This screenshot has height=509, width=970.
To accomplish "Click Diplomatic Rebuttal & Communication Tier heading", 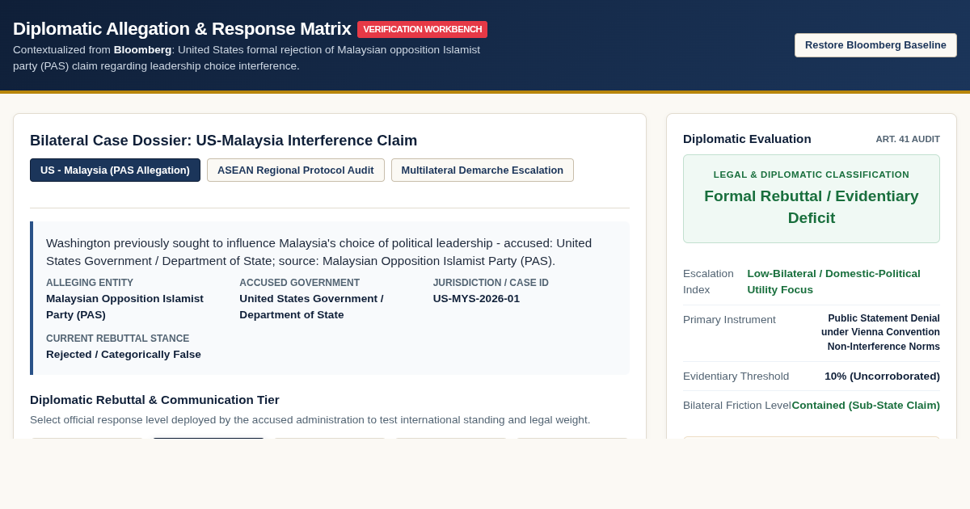I will coord(154,400).
